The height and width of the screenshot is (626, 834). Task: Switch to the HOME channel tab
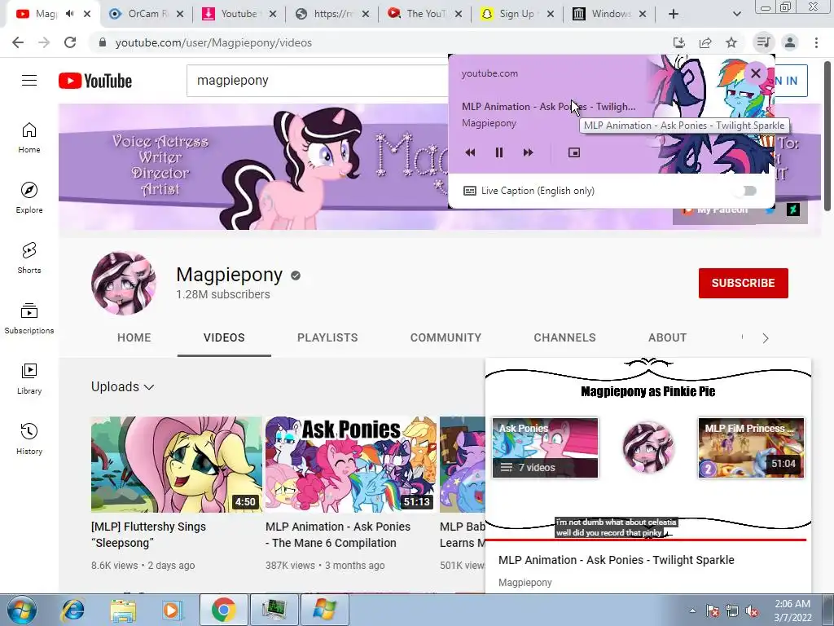[134, 338]
